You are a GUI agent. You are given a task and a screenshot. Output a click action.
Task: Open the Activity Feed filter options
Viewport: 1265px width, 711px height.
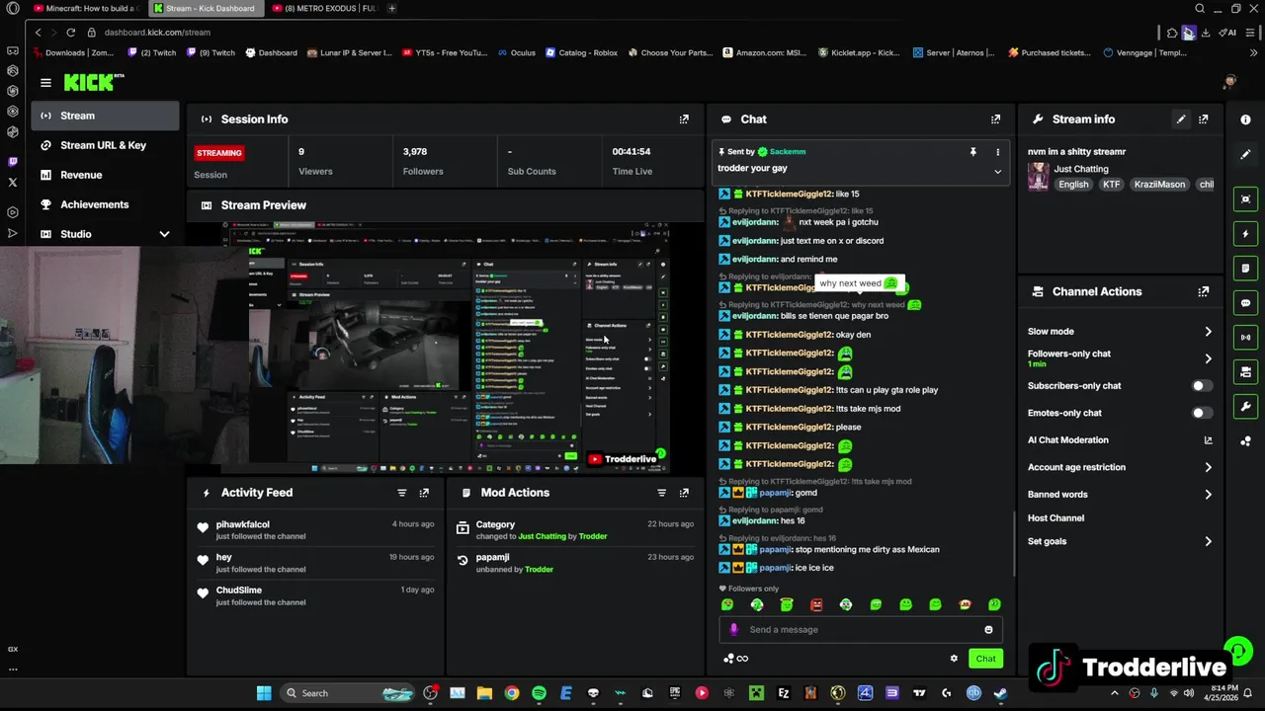(x=401, y=493)
